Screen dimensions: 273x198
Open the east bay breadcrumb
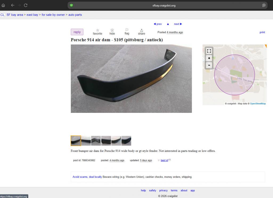point(32,15)
